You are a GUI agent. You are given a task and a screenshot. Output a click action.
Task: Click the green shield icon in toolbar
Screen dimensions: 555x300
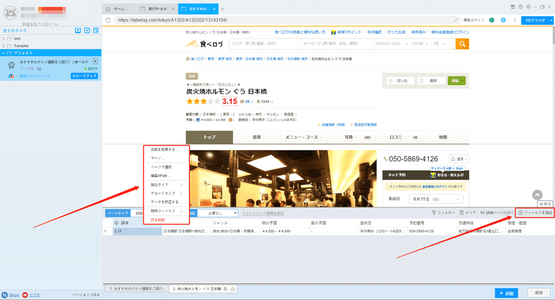point(492,20)
